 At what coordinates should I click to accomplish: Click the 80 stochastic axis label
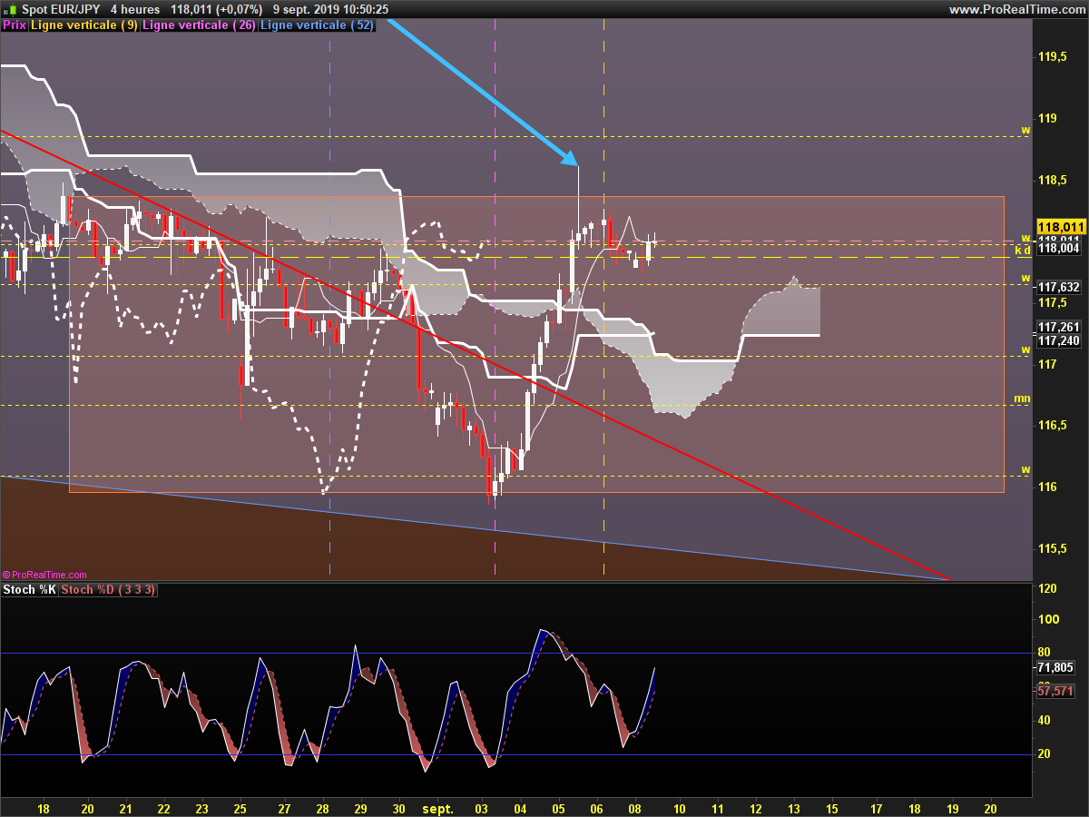point(1044,653)
